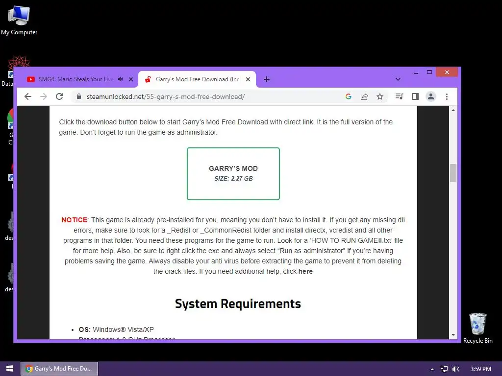Open the network tray icon

(x=444, y=369)
